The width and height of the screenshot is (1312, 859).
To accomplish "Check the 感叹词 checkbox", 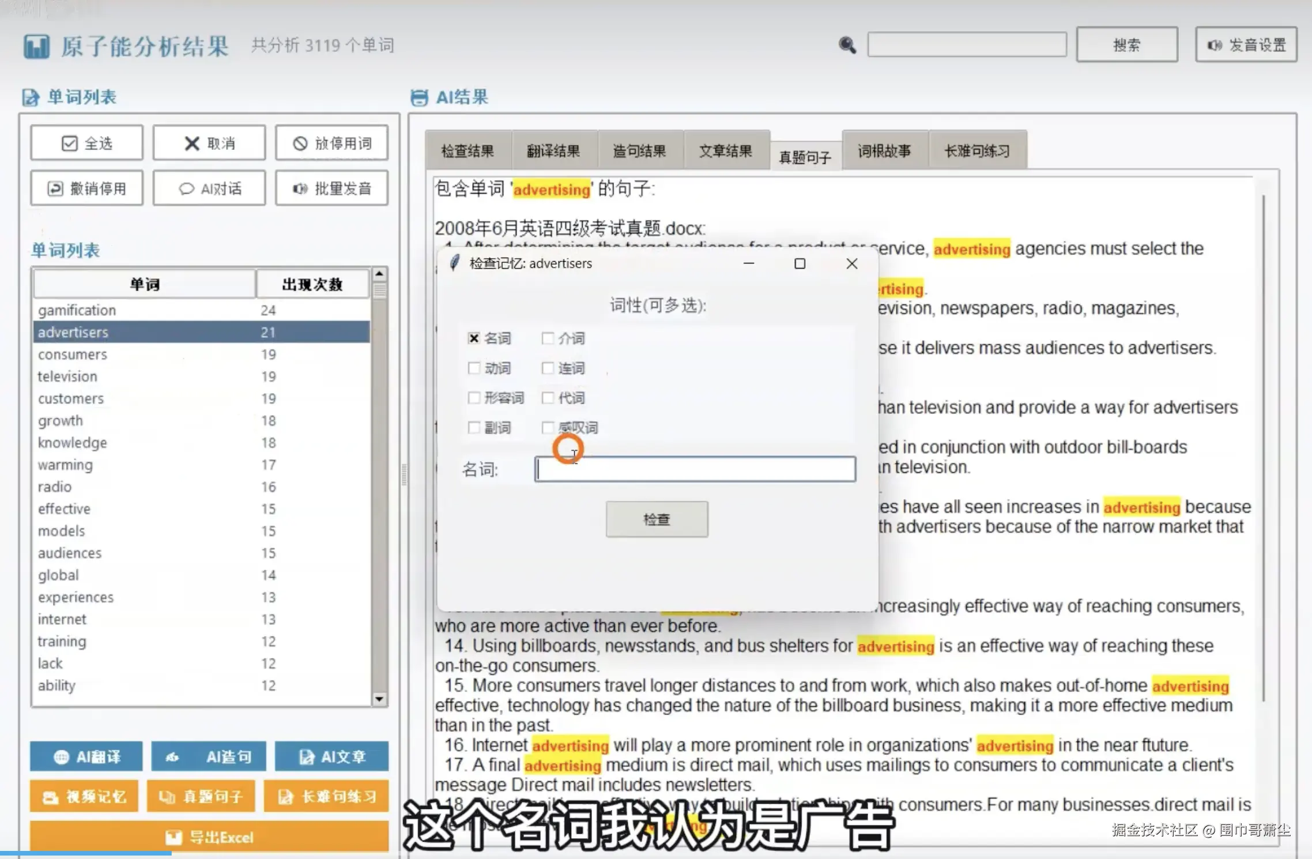I will [x=548, y=428].
